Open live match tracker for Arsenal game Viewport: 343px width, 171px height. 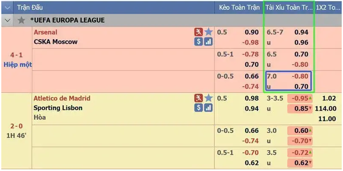pos(198,32)
